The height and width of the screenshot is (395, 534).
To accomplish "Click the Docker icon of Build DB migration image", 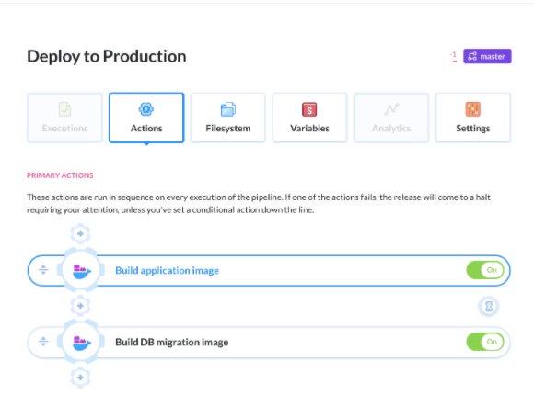I will (81, 342).
